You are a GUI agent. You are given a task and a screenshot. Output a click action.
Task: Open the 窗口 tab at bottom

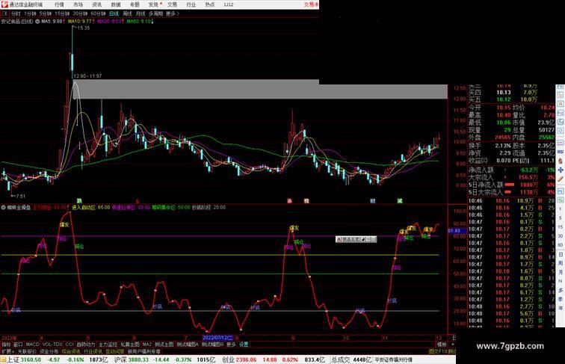18,345
